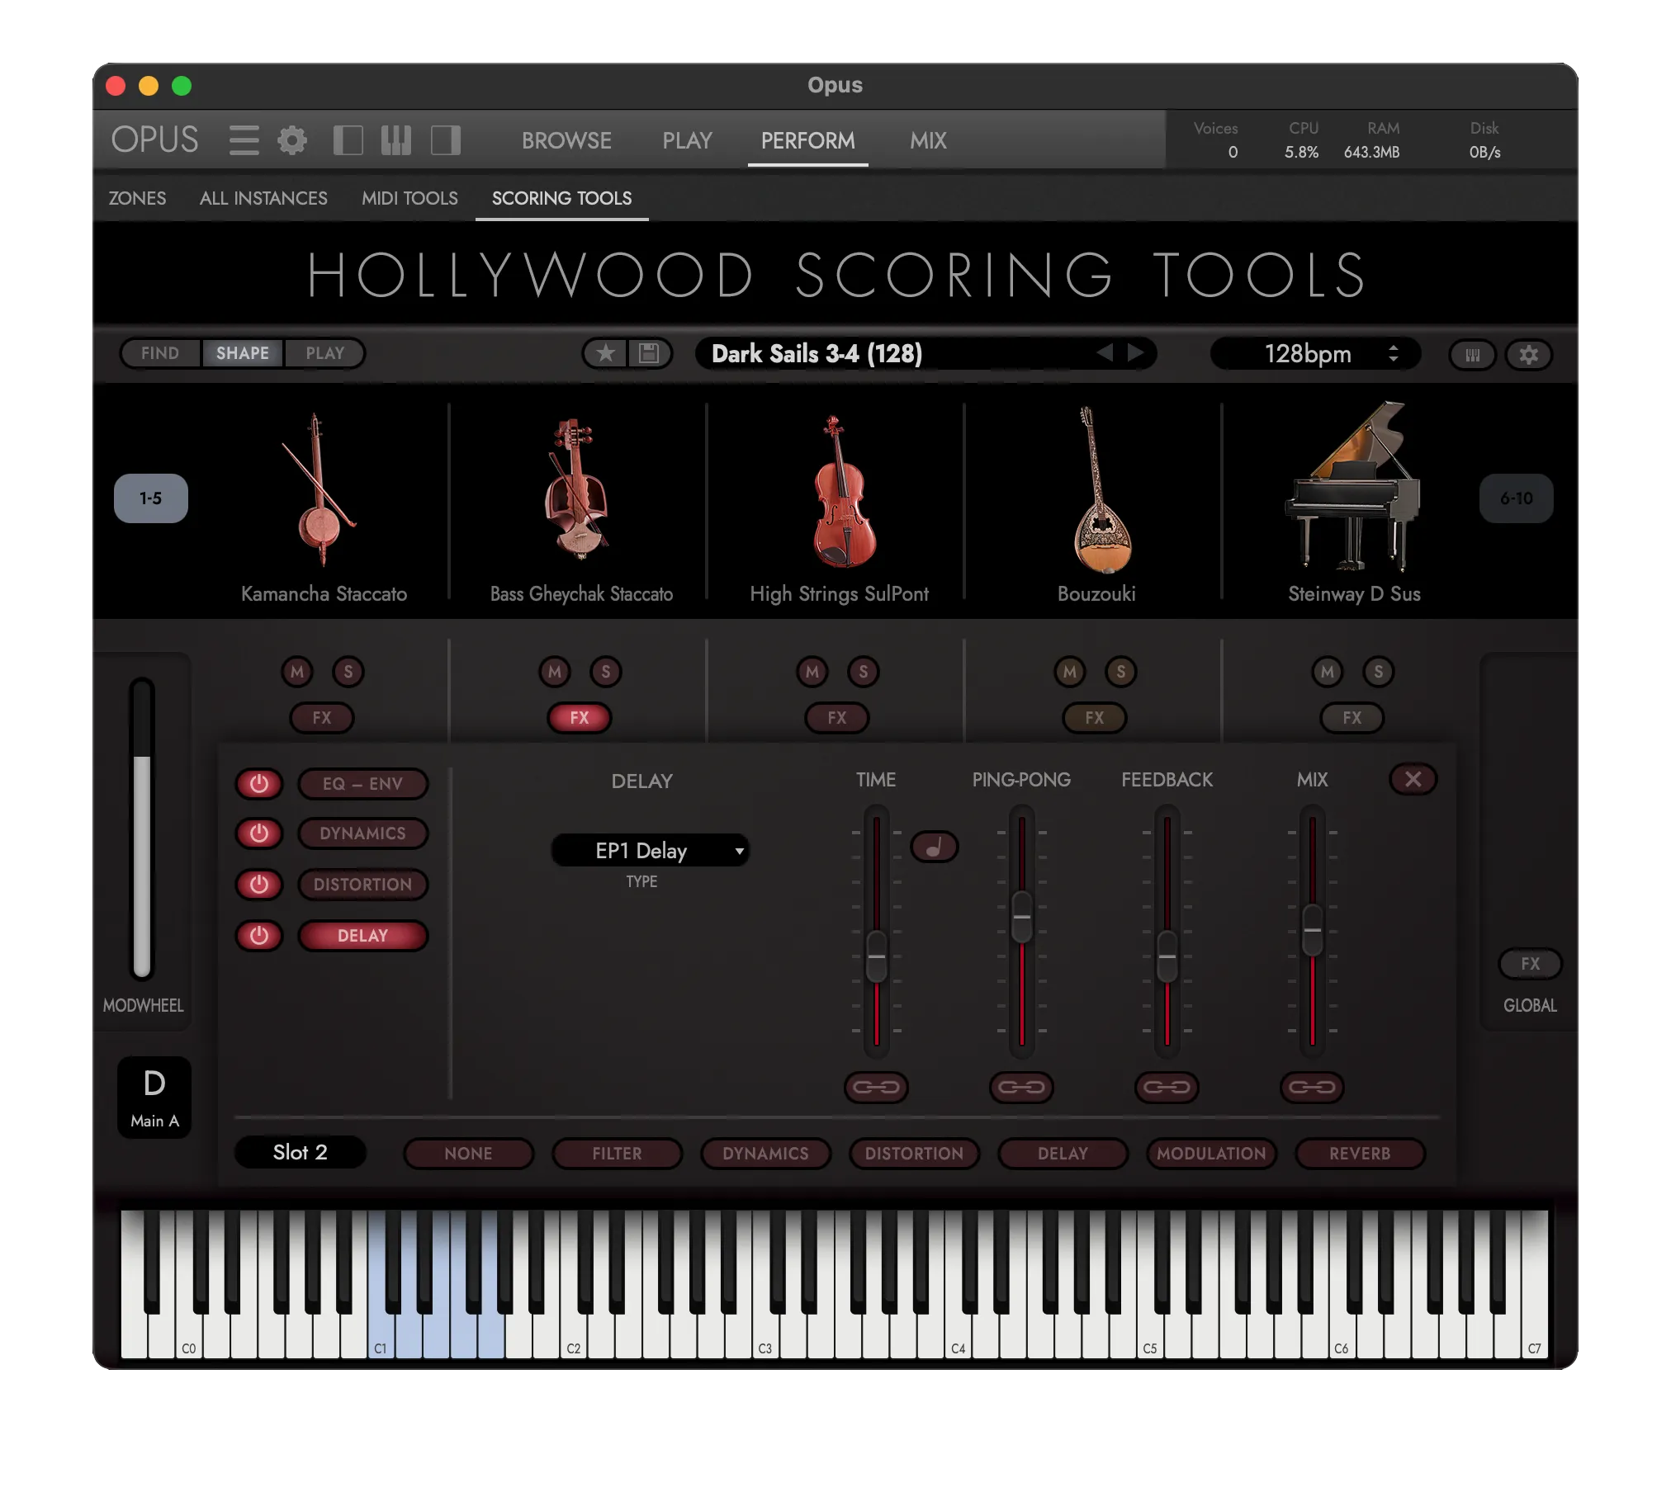Toggle the EQ – ENV power button
Image resolution: width=1671 pixels, height=1492 pixels.
(259, 784)
